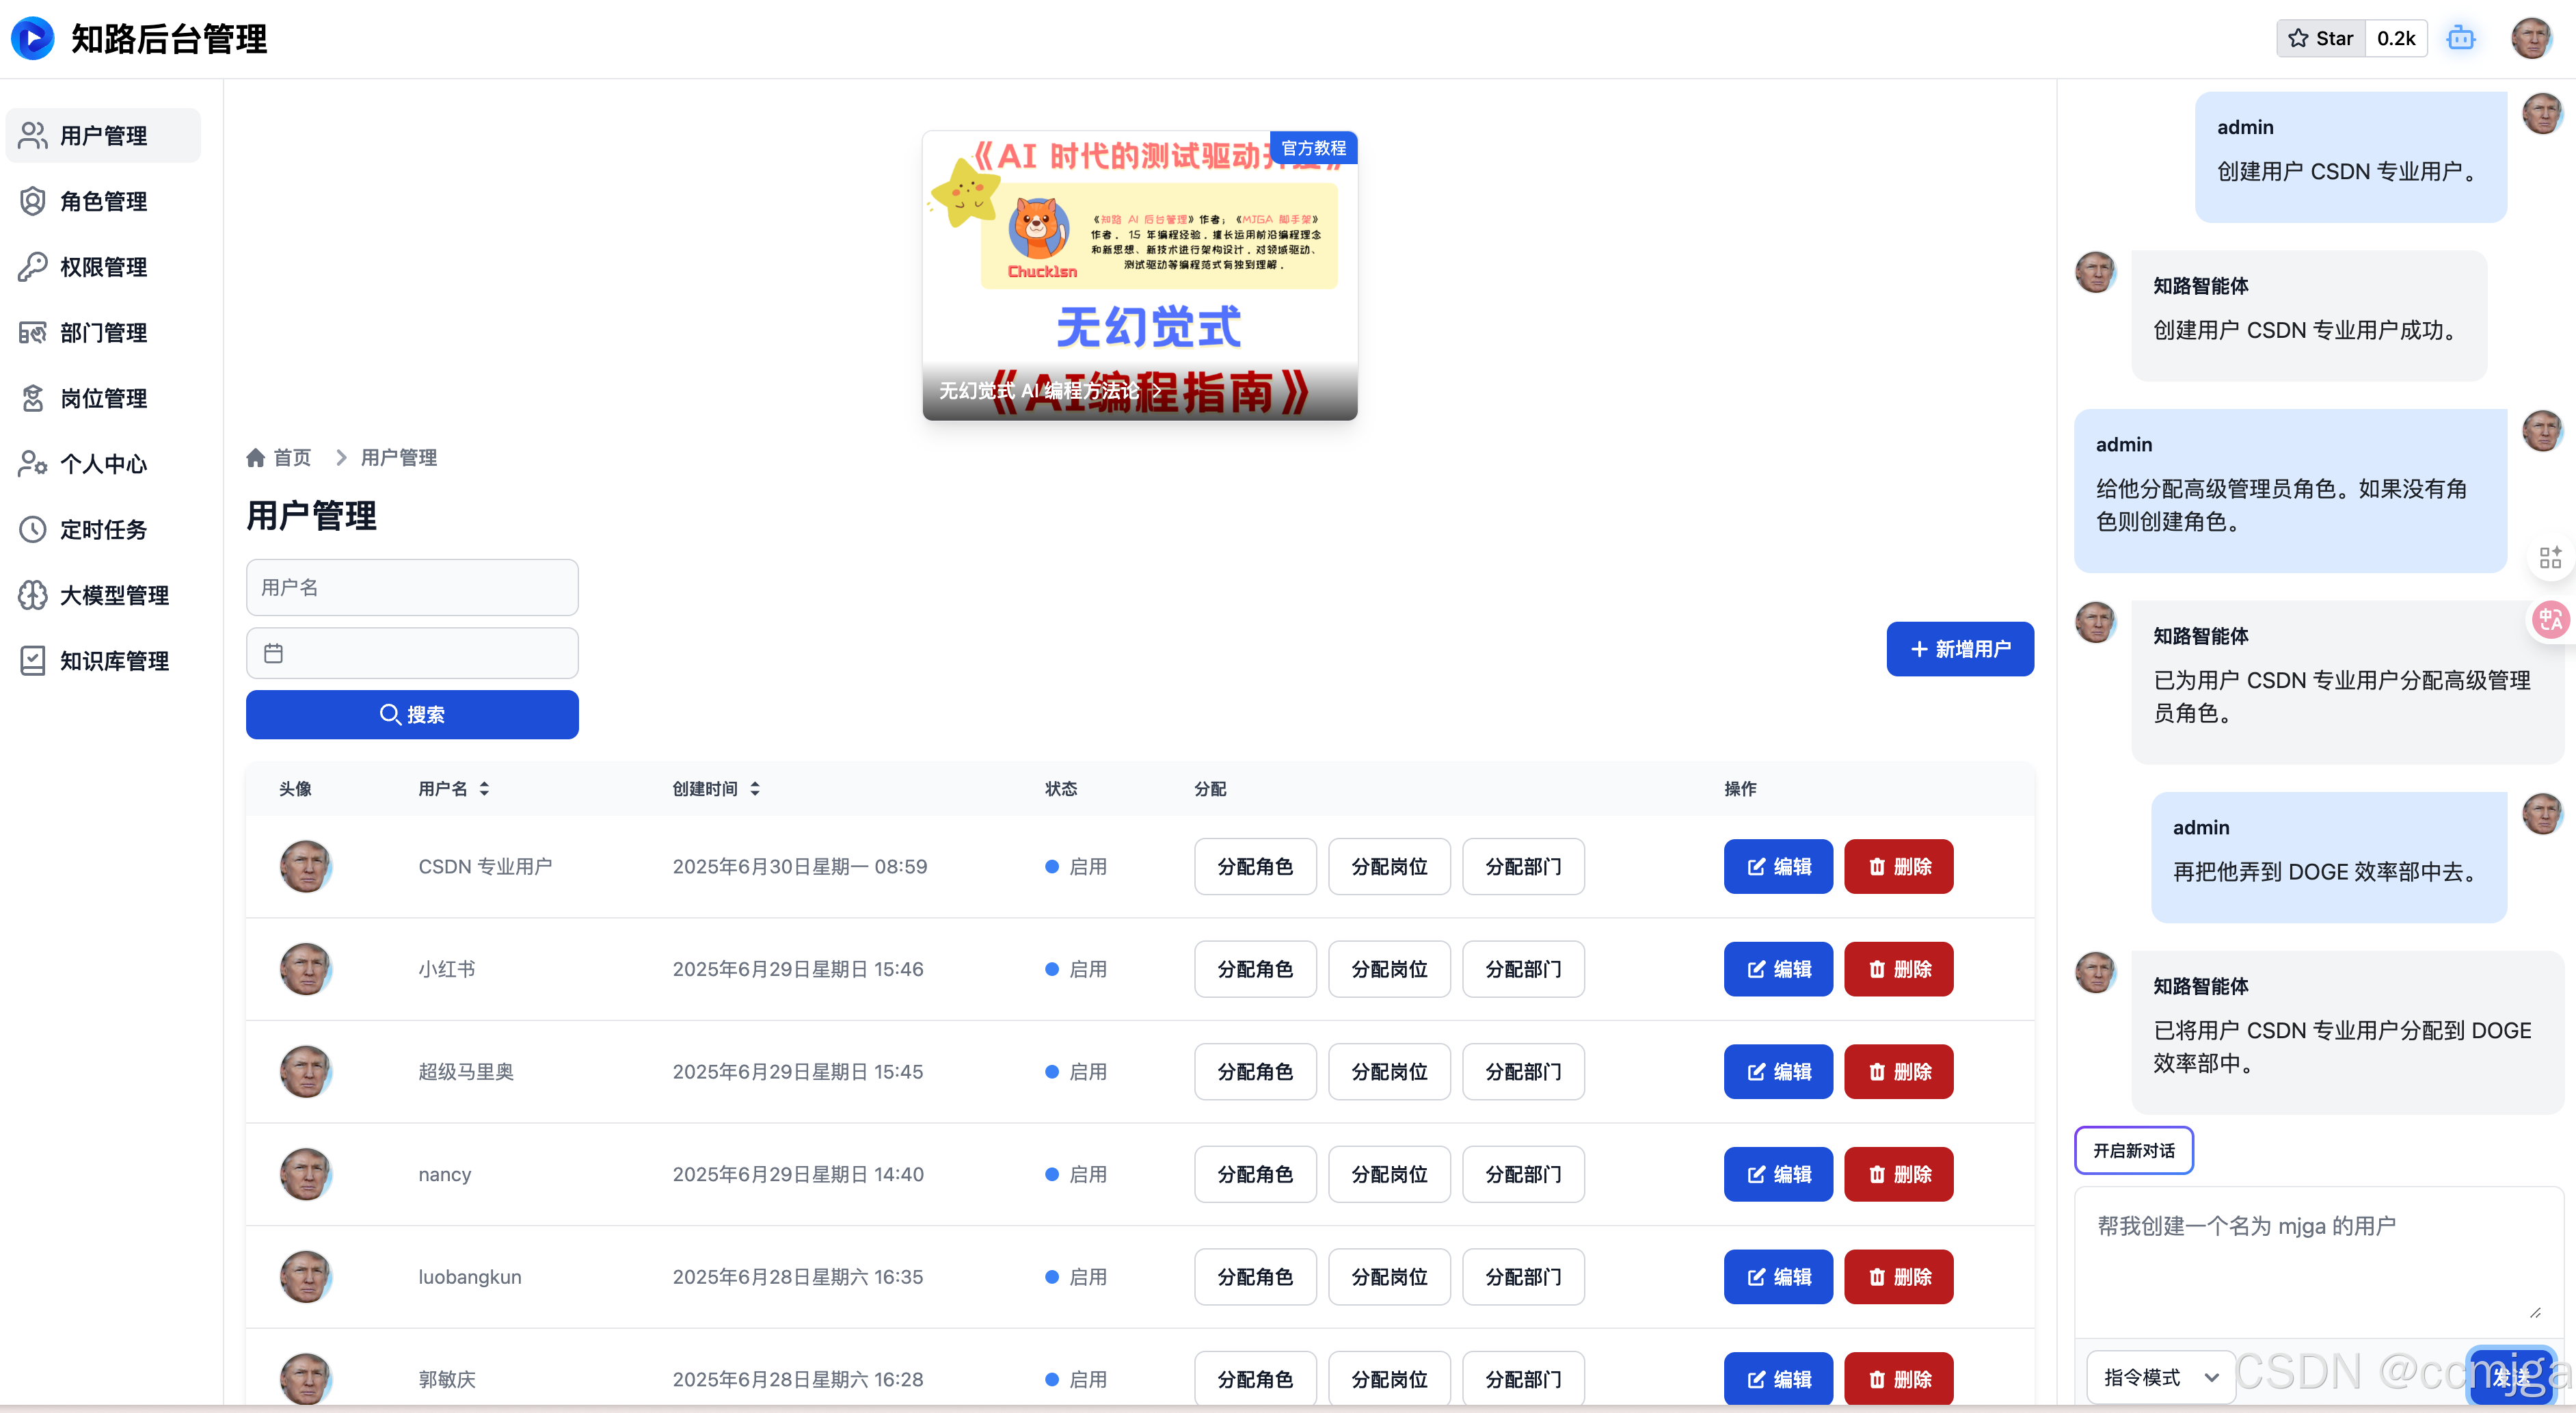This screenshot has width=2576, height=1413.
Task: Open 岗位管理 in the sidebar
Action: (103, 398)
